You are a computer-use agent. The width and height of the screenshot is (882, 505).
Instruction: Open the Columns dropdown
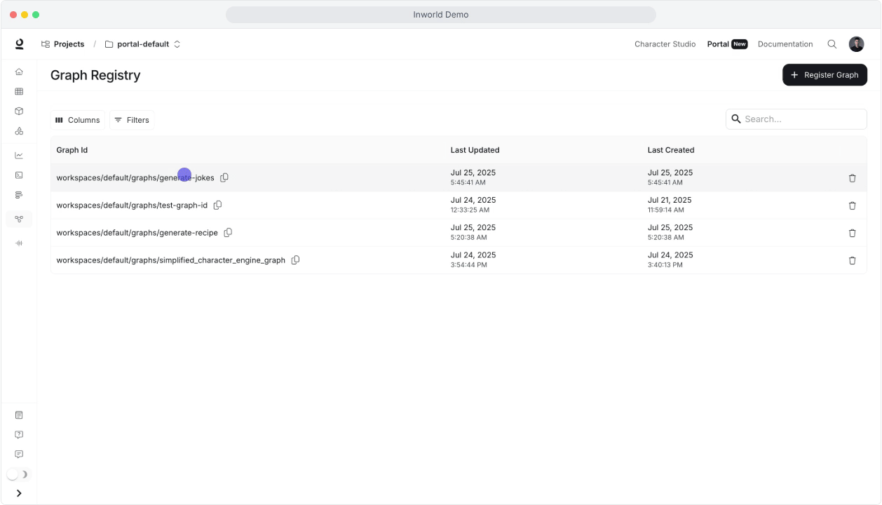point(76,120)
